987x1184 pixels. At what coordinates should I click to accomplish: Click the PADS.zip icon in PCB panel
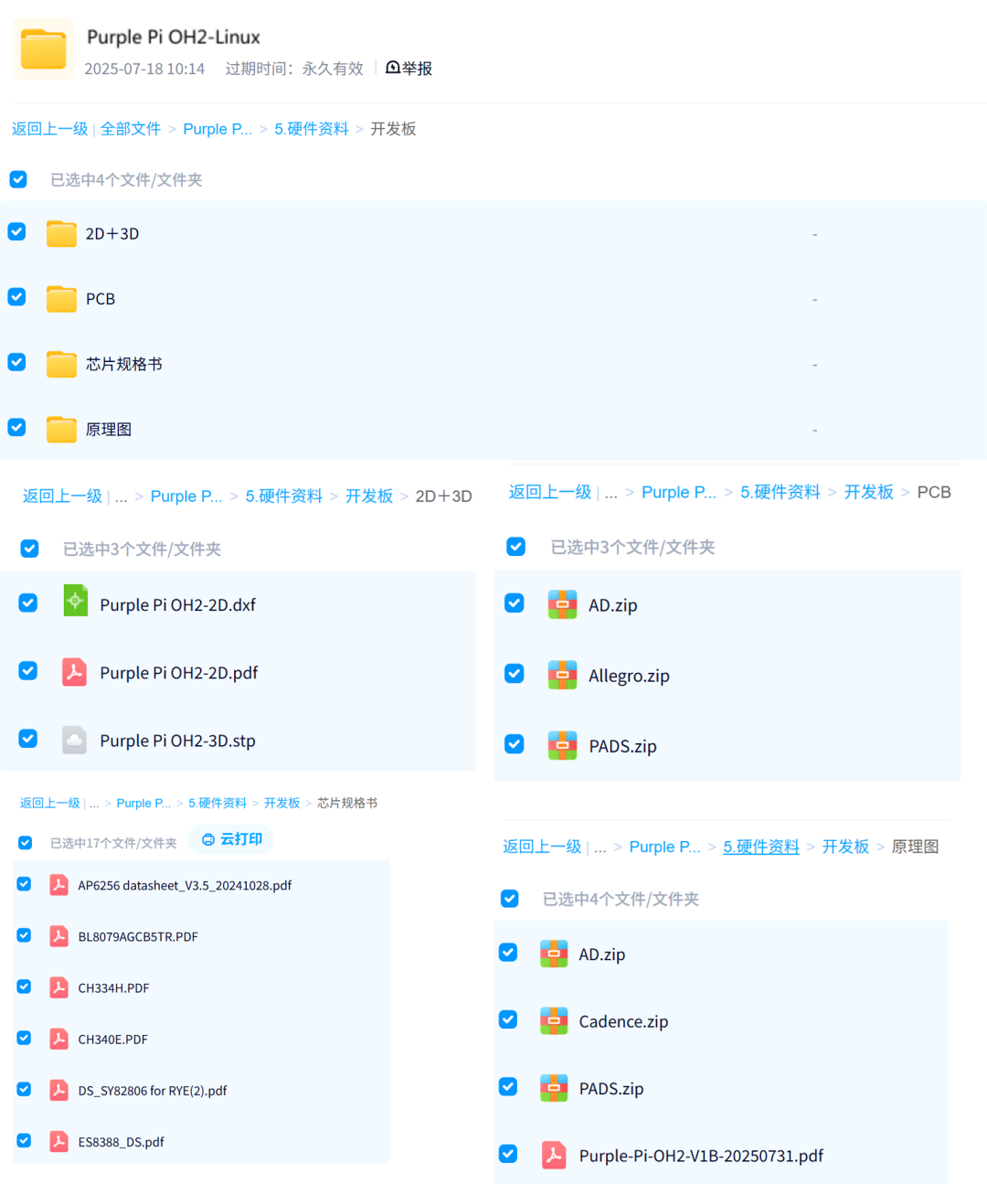point(562,745)
